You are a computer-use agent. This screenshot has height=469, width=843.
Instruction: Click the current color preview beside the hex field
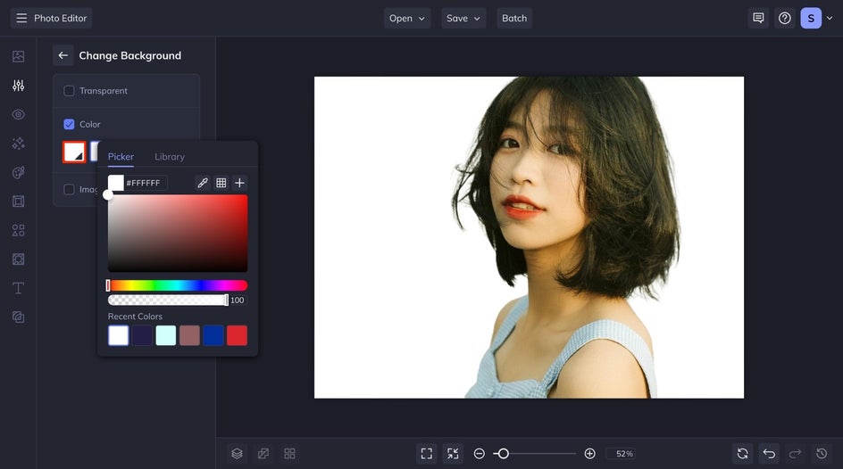tap(115, 183)
